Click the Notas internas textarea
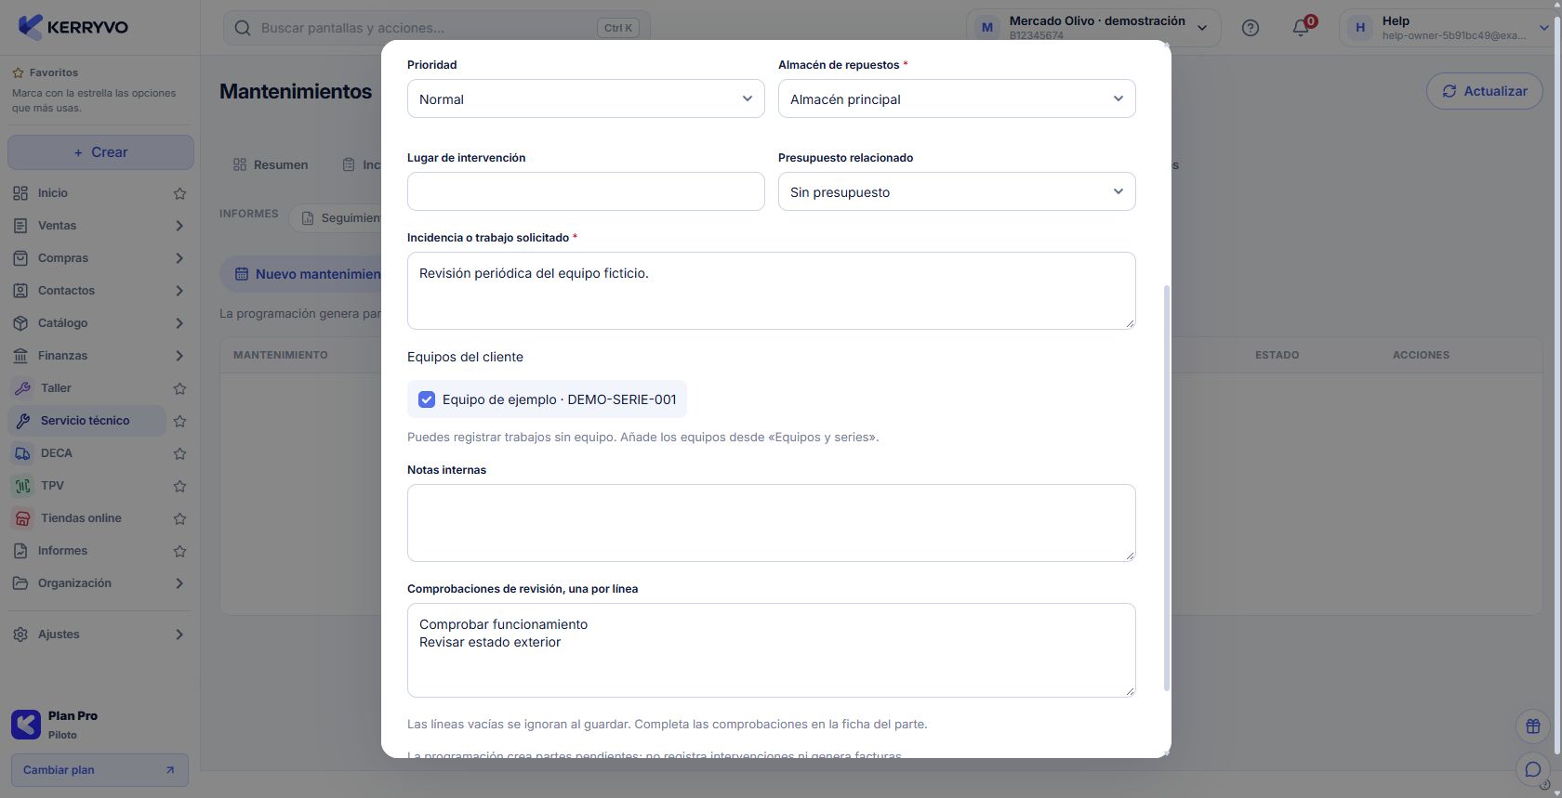This screenshot has width=1562, height=798. (x=771, y=523)
